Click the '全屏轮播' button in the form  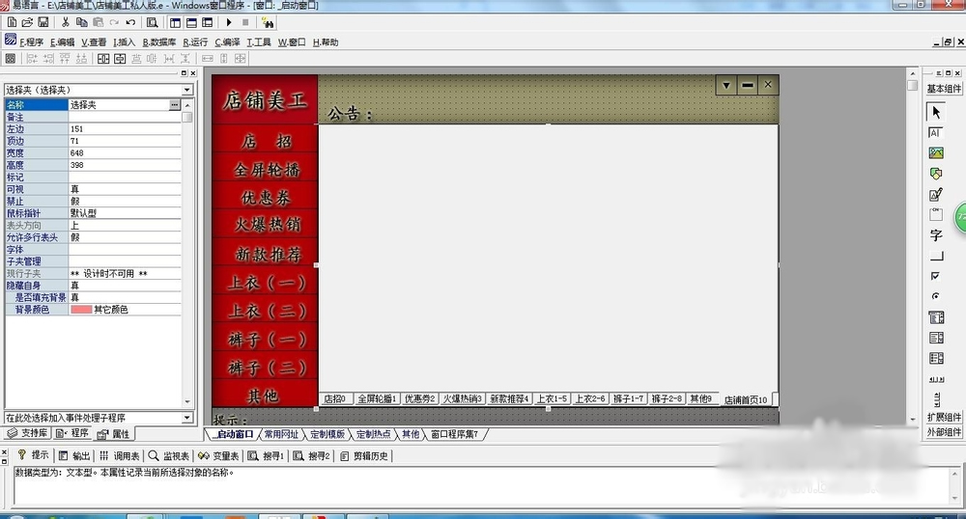pos(268,170)
